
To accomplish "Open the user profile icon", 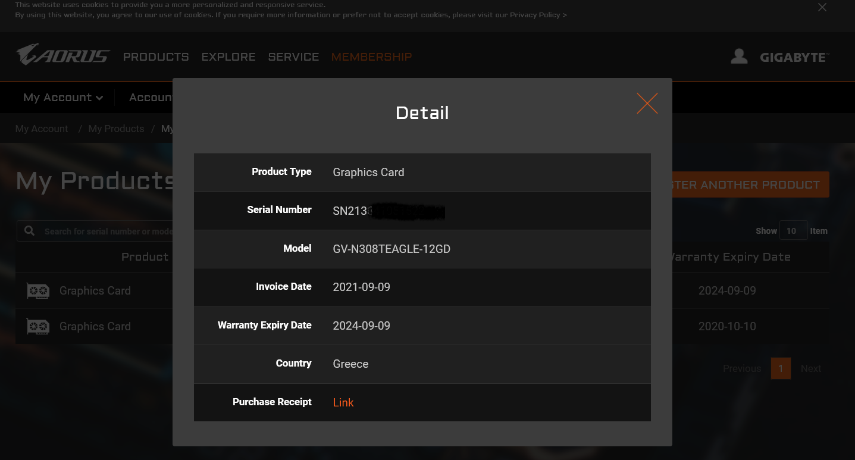I will pyautogui.click(x=739, y=57).
